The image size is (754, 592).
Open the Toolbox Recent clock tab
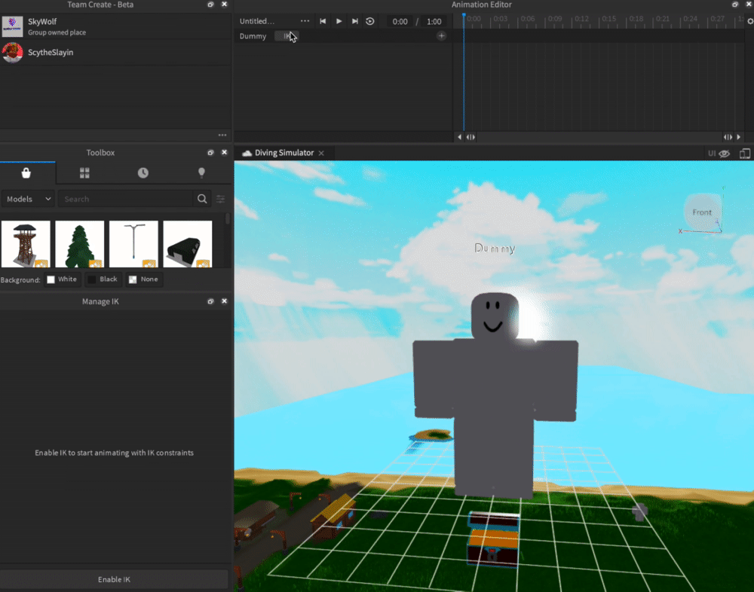point(143,173)
